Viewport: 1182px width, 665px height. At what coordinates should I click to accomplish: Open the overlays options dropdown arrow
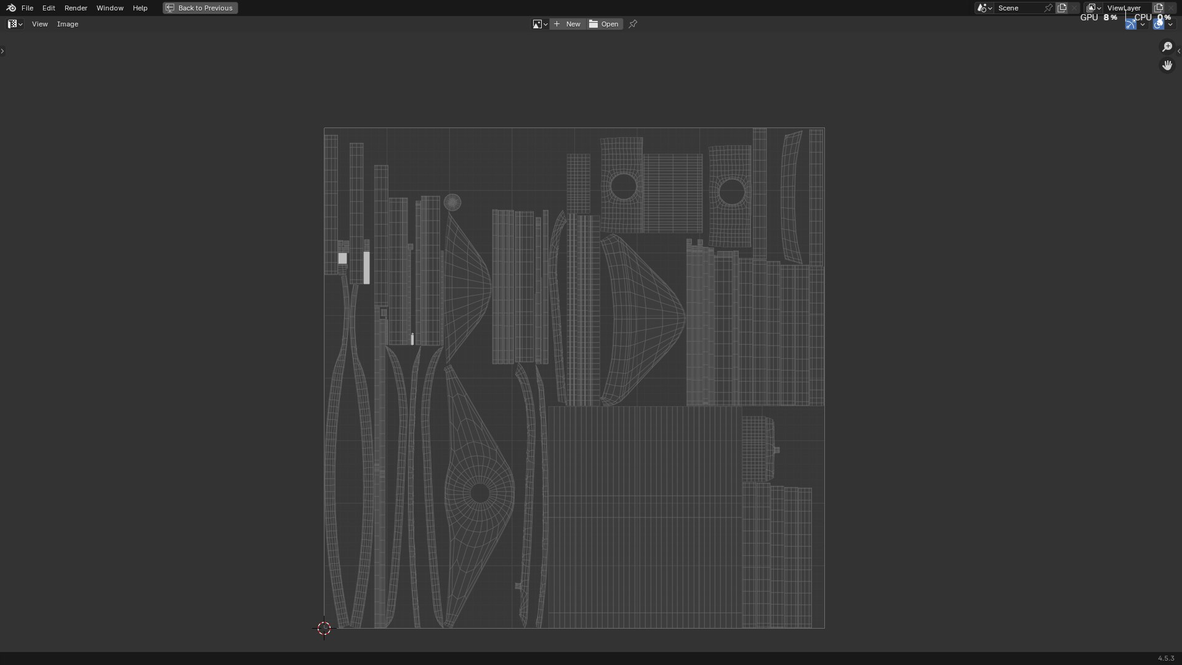(x=1170, y=24)
